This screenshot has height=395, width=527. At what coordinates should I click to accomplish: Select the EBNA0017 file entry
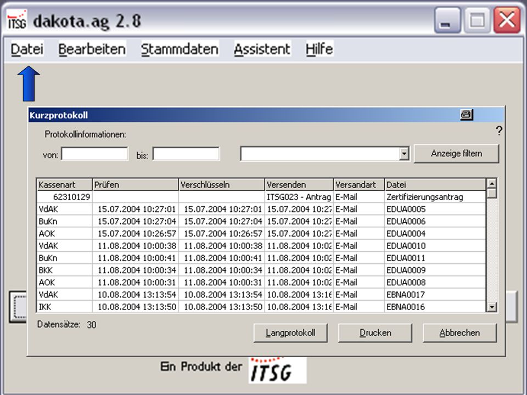[435, 295]
